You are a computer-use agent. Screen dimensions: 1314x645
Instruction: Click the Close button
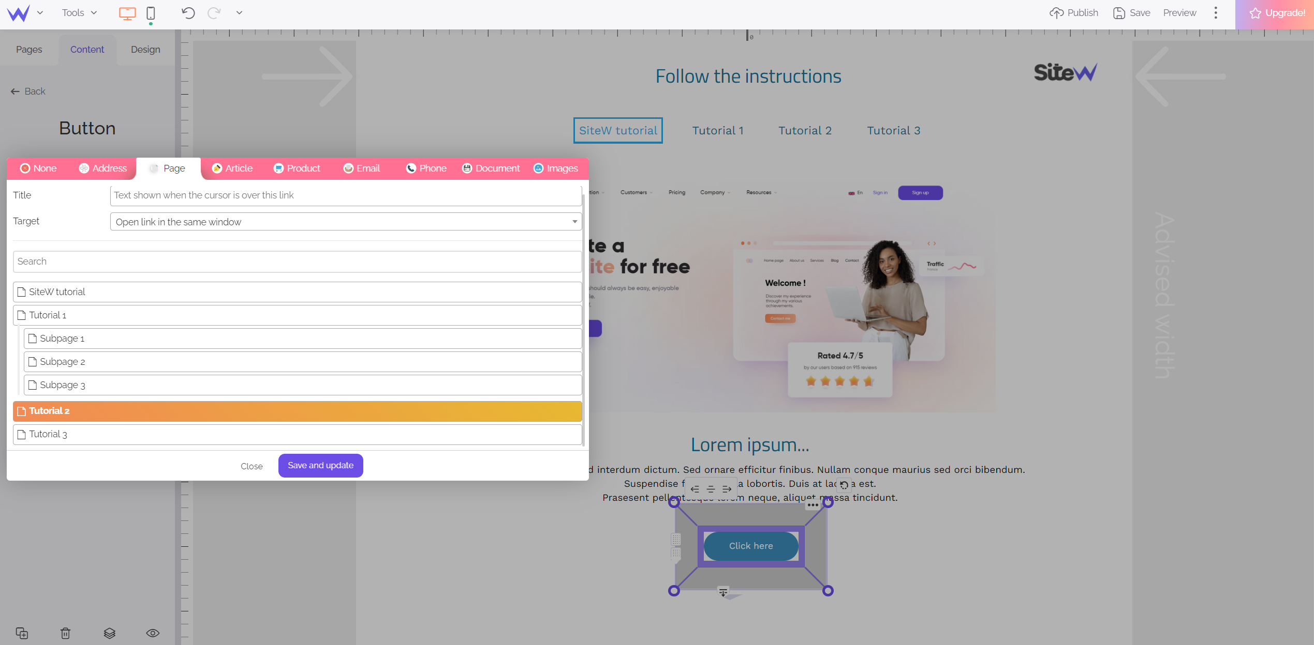(x=250, y=466)
